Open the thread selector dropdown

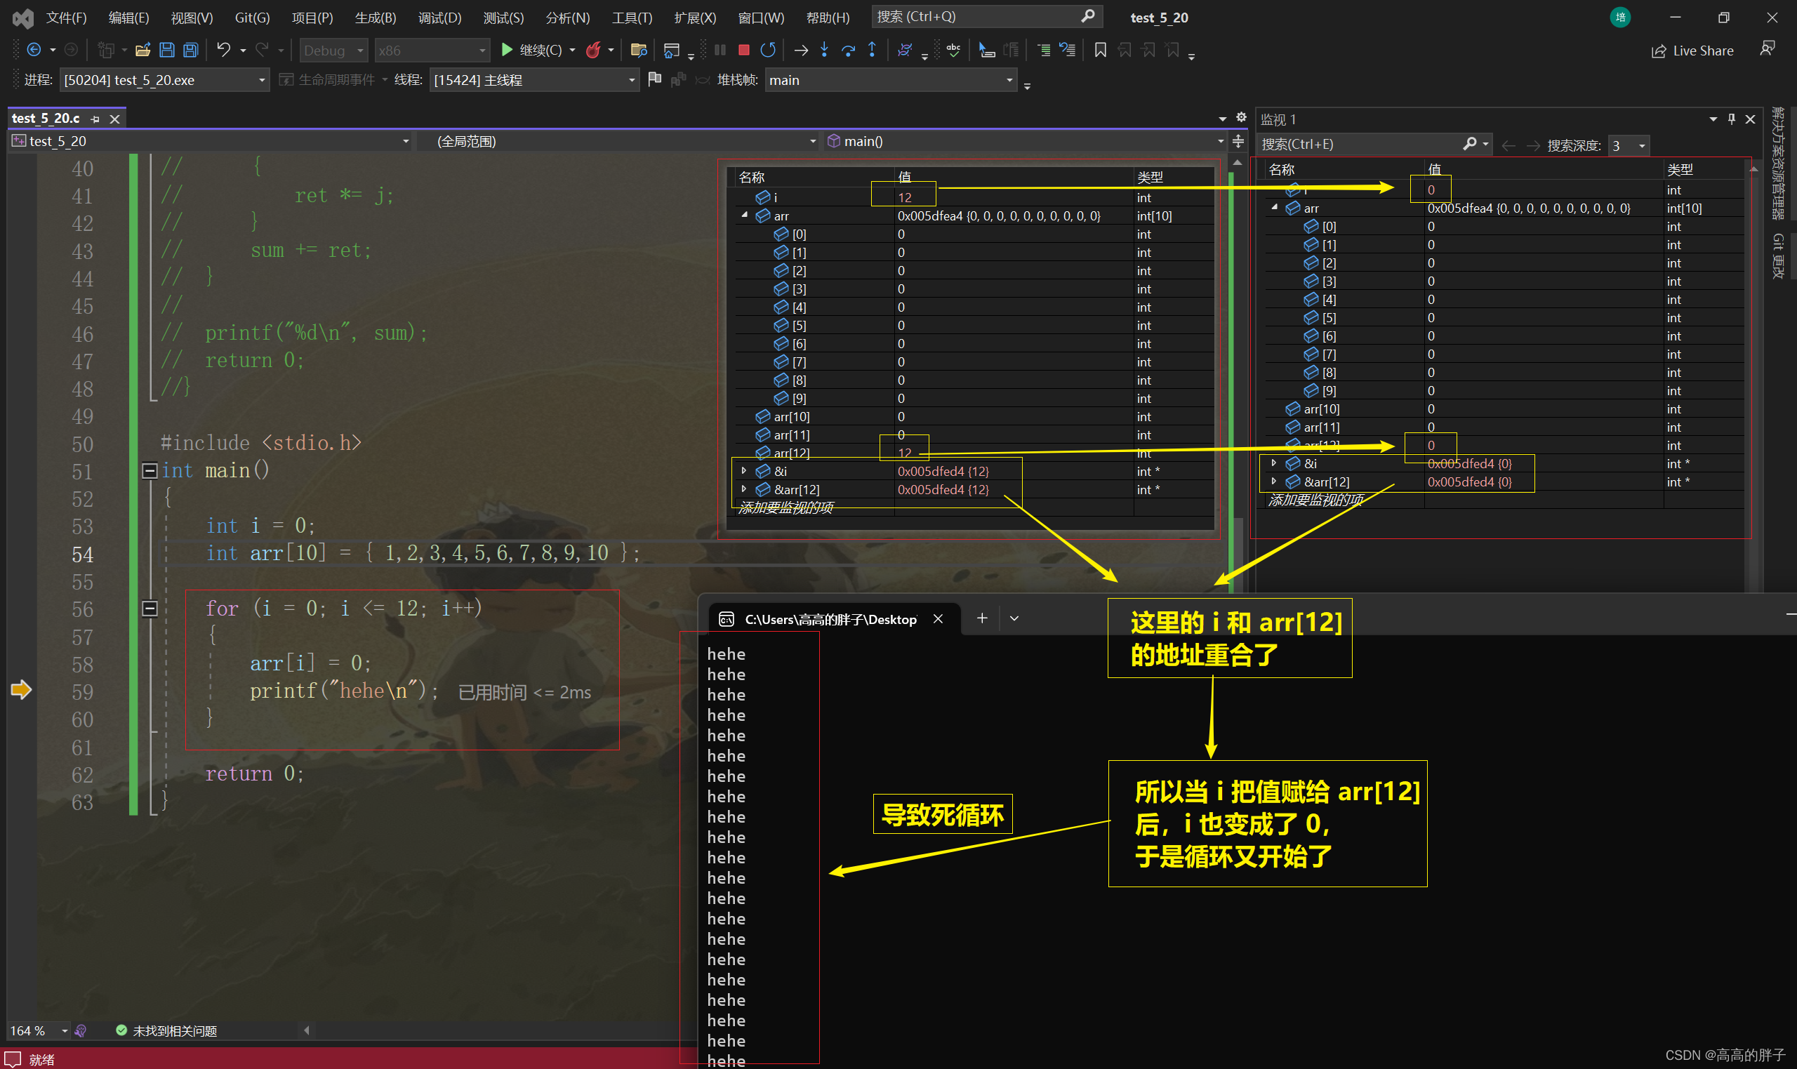click(x=534, y=80)
